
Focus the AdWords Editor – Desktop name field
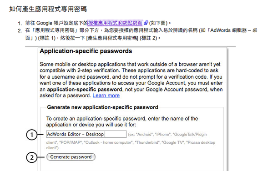point(86,134)
